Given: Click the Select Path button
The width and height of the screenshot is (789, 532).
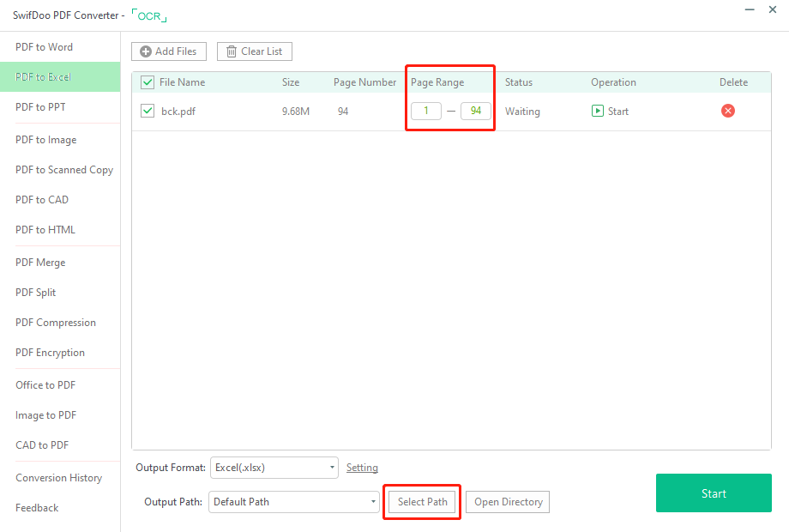Looking at the screenshot, I should [x=422, y=502].
